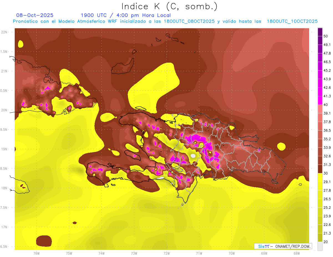
Task: Click the 'Indice K (C, somb.)' title
Action: [x=170, y=6]
